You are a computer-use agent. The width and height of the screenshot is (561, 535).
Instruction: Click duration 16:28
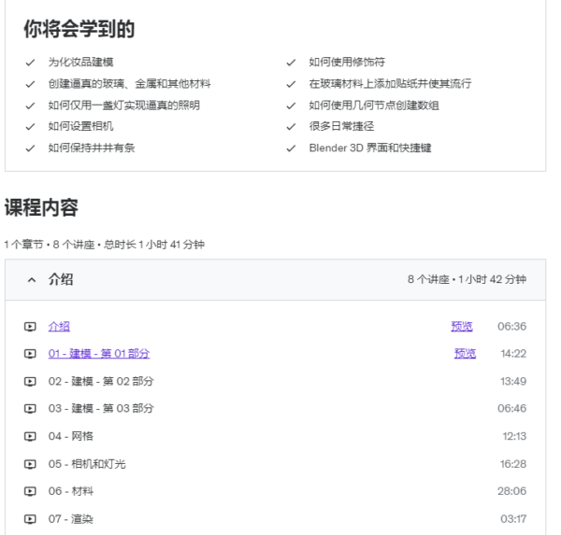coord(513,464)
